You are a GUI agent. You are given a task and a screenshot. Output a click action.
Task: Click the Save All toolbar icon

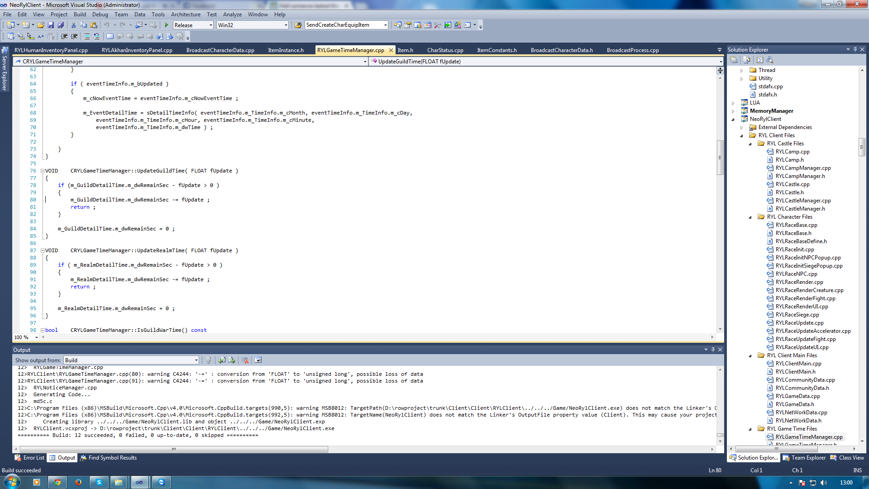pos(61,25)
